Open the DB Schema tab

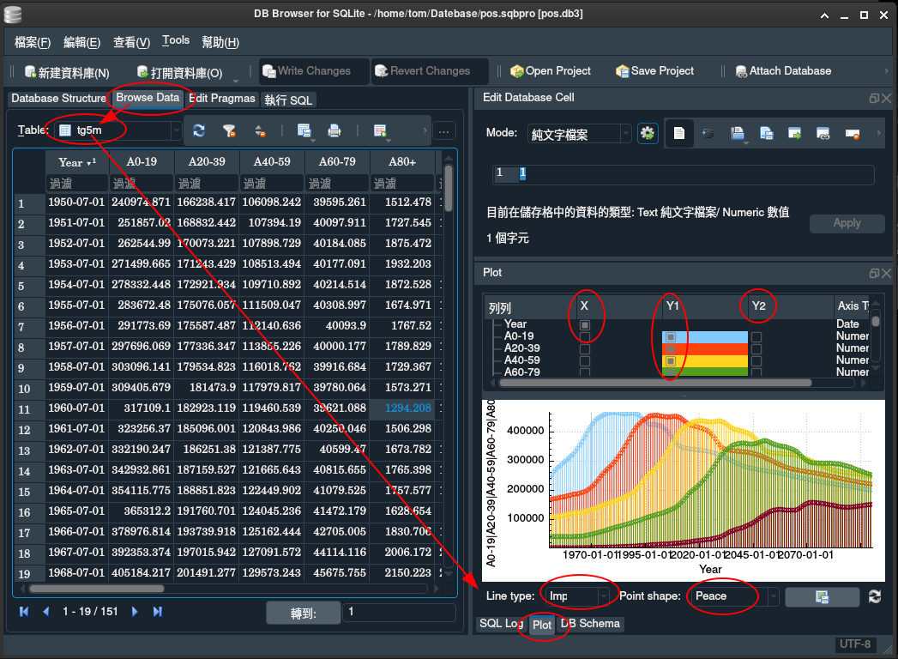590,624
